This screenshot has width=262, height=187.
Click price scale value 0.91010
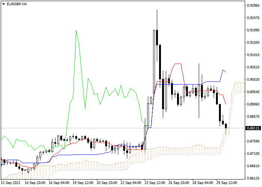[x=253, y=55]
